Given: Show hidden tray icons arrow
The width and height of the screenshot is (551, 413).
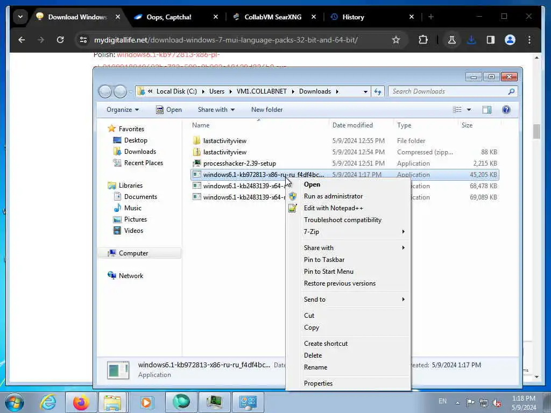Looking at the screenshot, I should 457,403.
